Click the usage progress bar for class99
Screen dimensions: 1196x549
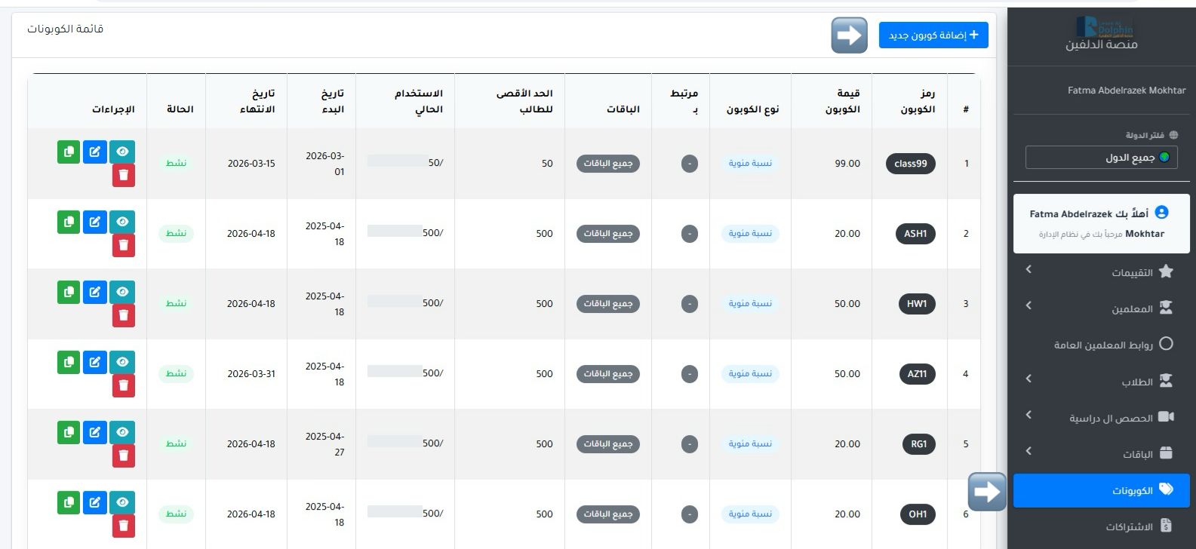(398, 161)
